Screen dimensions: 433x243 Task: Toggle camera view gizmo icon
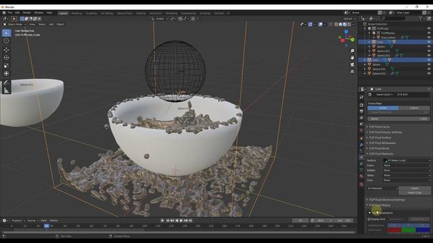pos(352,65)
